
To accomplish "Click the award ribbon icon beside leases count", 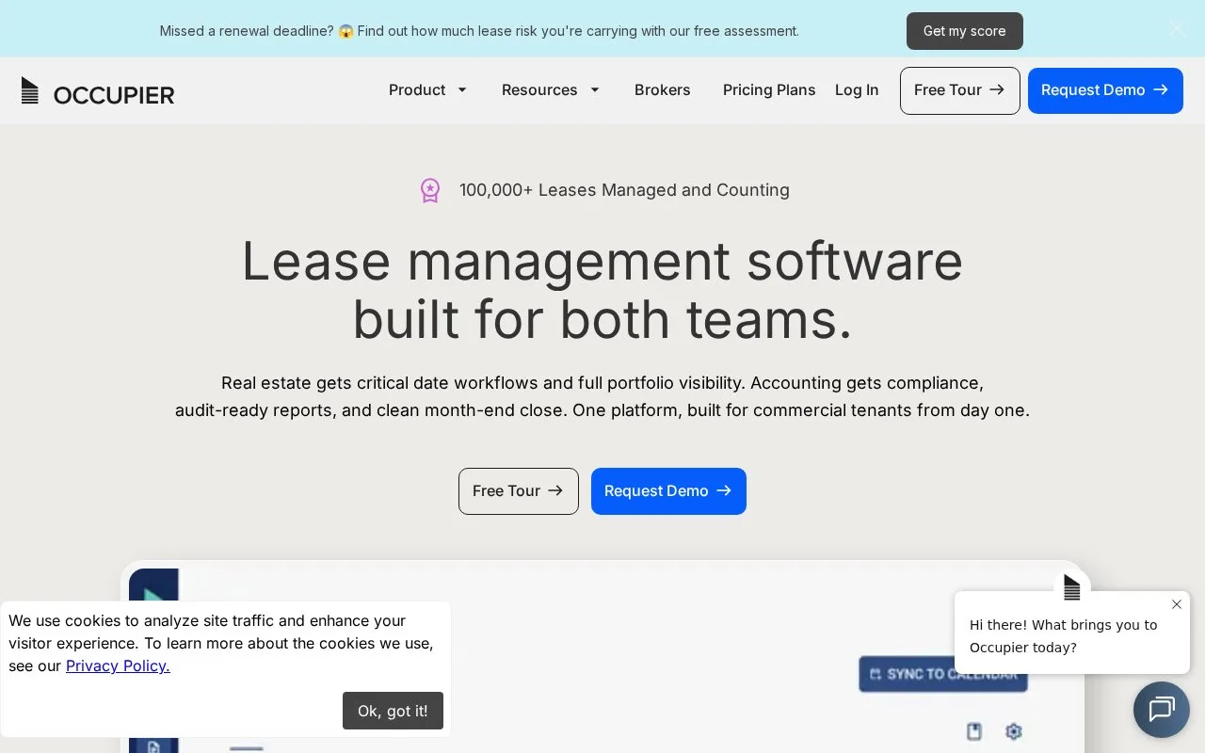I will (430, 190).
